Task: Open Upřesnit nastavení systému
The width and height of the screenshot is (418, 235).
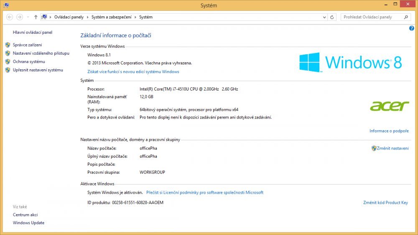Action: click(x=38, y=70)
